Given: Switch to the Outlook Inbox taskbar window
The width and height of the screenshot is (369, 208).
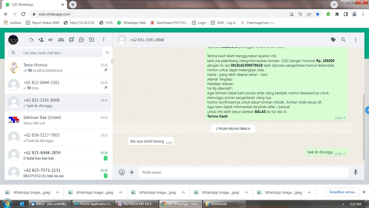Looking at the screenshot, I should pos(50,204).
